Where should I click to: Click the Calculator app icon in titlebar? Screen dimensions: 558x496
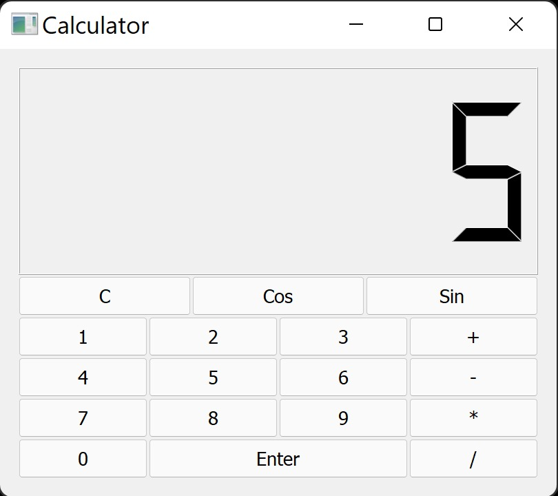[23, 25]
